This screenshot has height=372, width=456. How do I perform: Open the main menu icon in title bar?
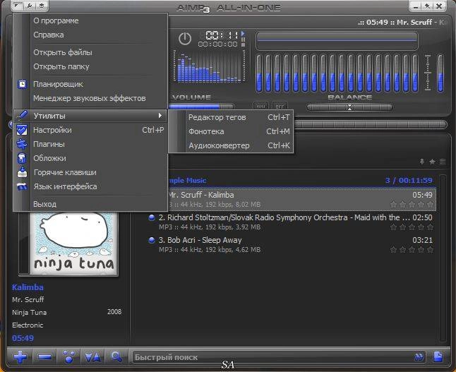point(18,6)
